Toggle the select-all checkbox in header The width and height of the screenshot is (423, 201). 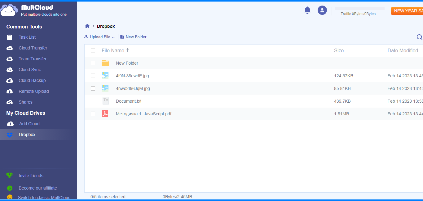tap(93, 51)
